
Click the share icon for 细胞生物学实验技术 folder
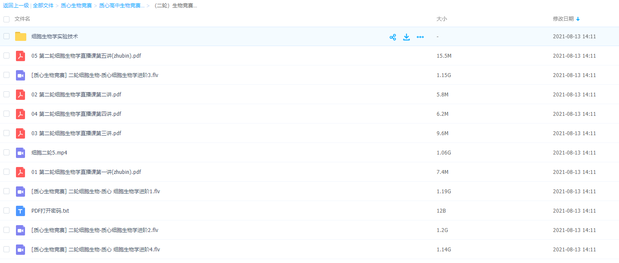393,37
